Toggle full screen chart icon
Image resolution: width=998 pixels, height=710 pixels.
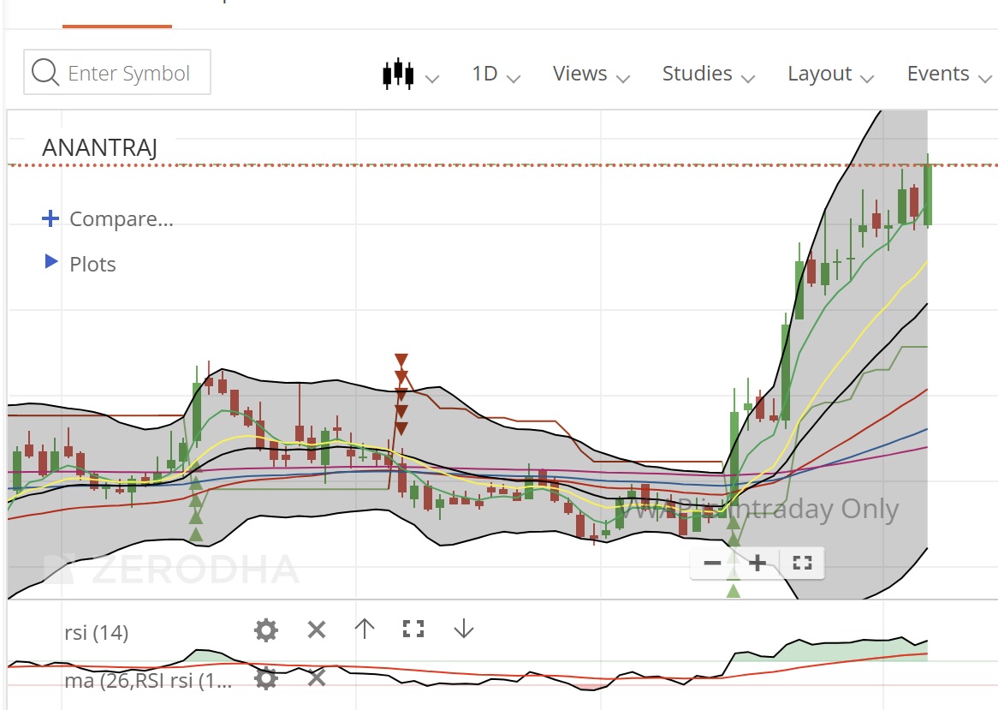[x=803, y=563]
